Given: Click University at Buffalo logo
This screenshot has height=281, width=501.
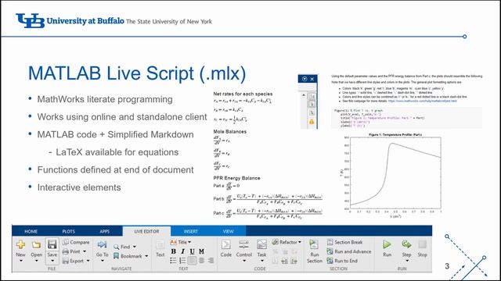Looking at the screenshot, I should pos(114,21).
